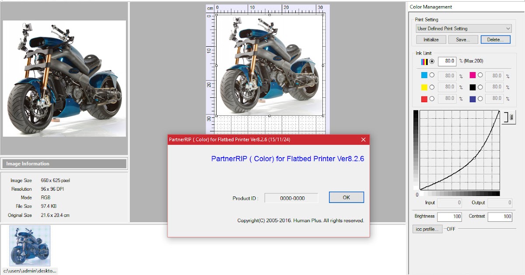Click the curve Input value field
This screenshot has width=525, height=275.
(x=450, y=203)
